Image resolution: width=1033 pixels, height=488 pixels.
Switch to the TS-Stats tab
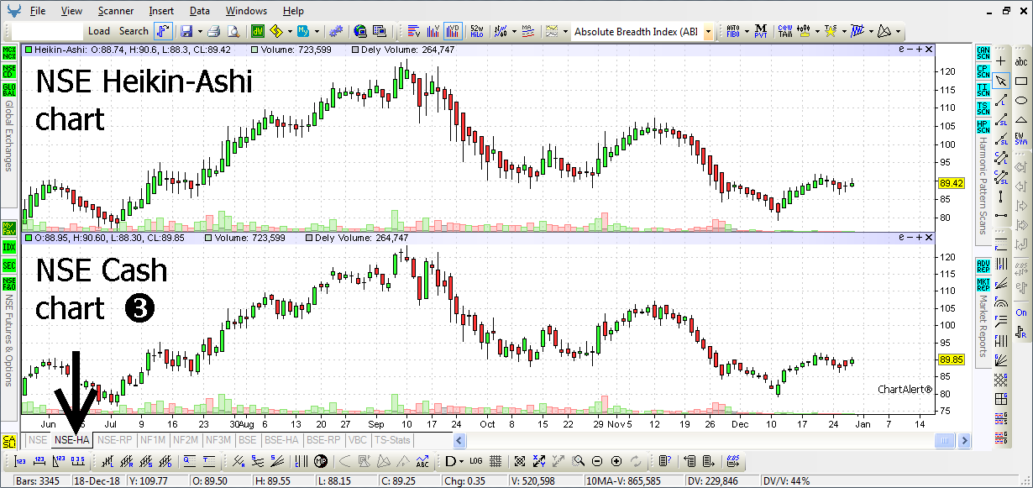point(392,439)
